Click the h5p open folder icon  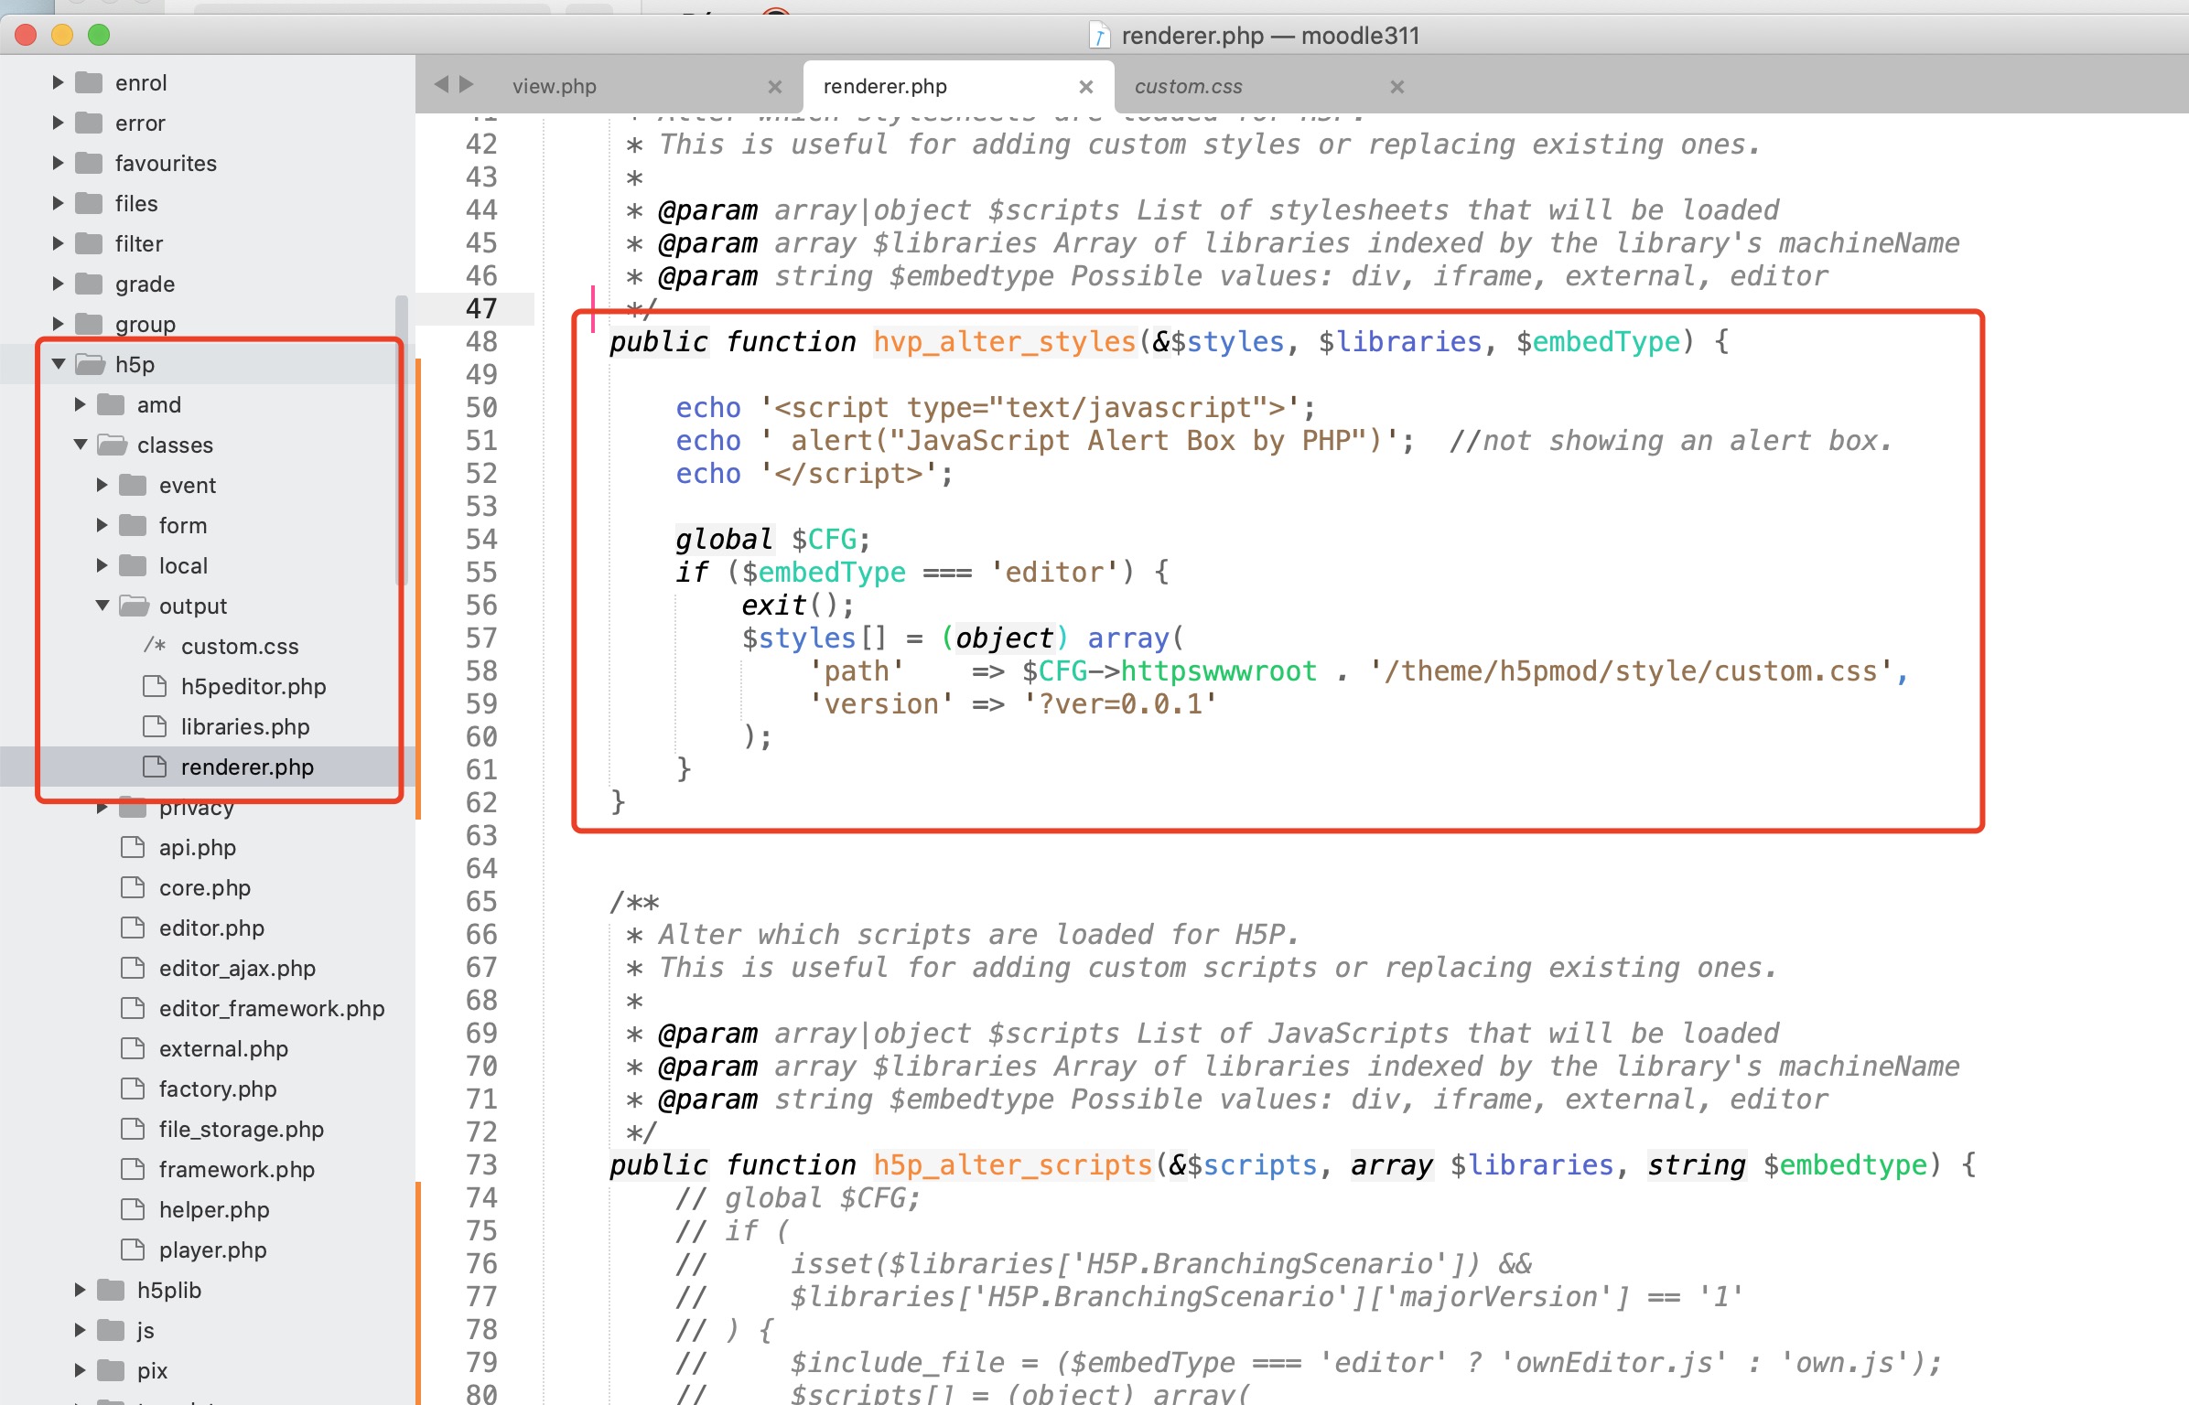pos(90,365)
